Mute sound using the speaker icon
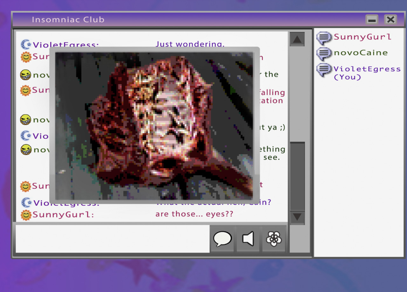 pyautogui.click(x=248, y=239)
